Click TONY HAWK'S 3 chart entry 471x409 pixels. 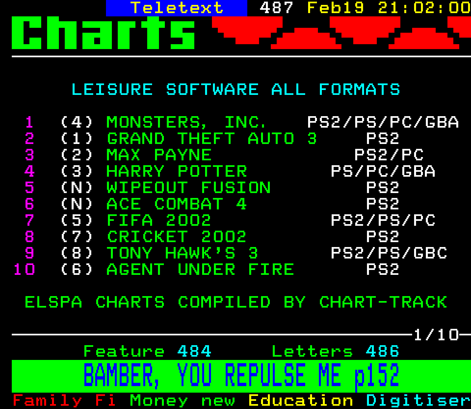point(182,253)
